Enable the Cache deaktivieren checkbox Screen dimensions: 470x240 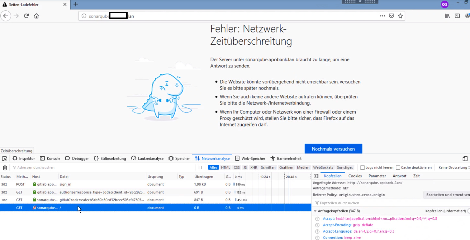[x=398, y=168]
